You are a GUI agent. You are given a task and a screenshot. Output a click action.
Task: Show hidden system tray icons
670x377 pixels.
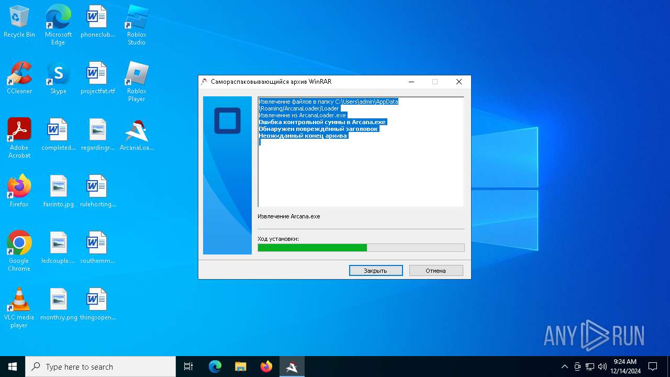(x=564, y=367)
